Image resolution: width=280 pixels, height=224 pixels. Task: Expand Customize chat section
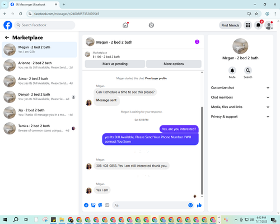point(240,88)
